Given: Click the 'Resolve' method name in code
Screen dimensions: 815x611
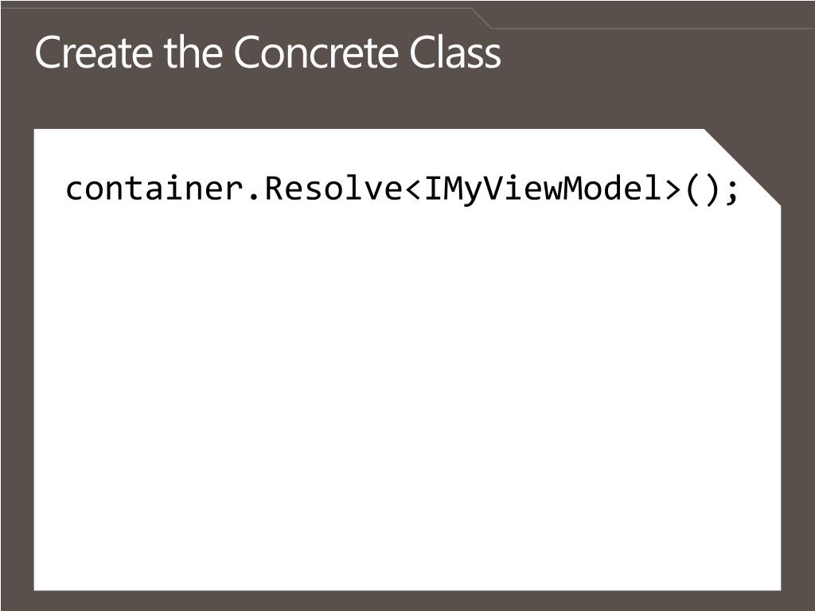Looking at the screenshot, I should click(x=333, y=188).
